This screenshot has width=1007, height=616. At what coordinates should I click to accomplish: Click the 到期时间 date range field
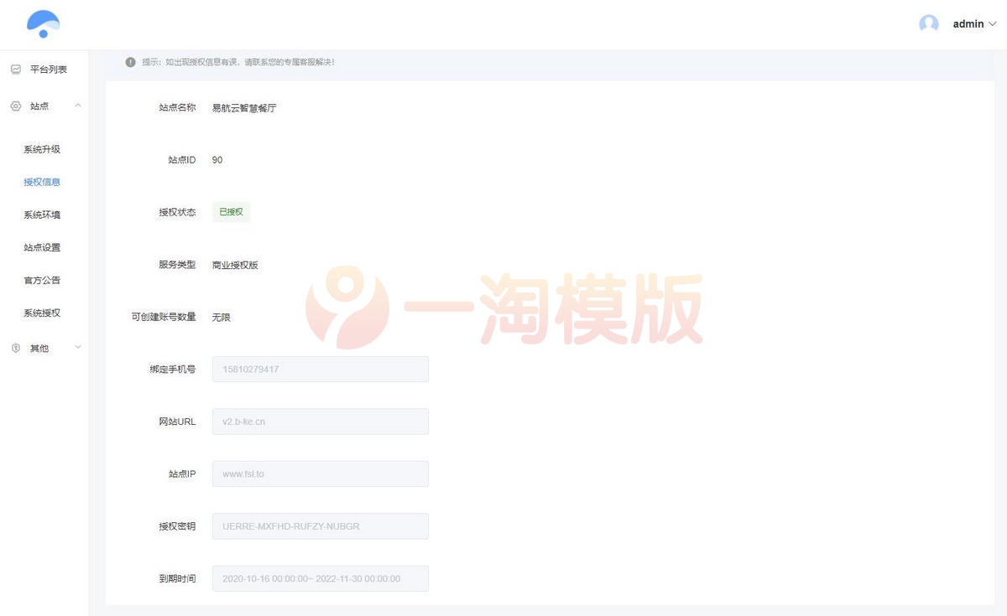(x=321, y=578)
